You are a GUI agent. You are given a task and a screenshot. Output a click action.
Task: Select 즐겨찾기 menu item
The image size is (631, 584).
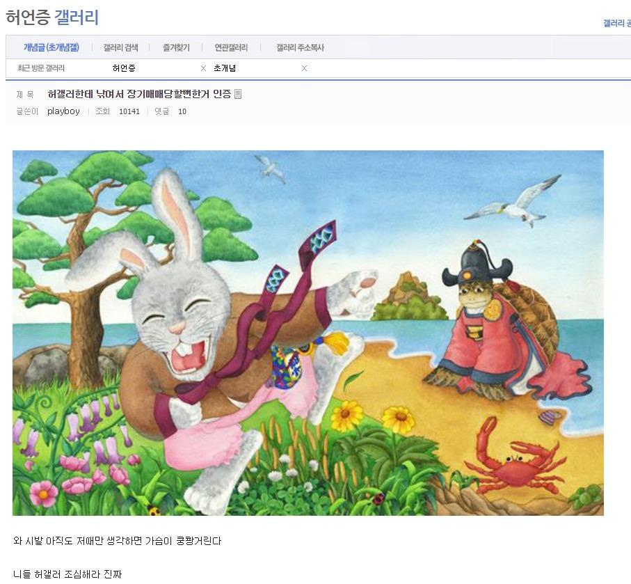176,47
